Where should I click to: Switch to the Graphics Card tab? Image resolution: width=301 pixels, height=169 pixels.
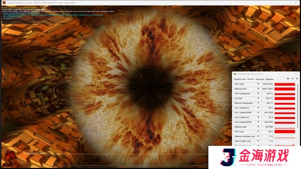pos(239,79)
